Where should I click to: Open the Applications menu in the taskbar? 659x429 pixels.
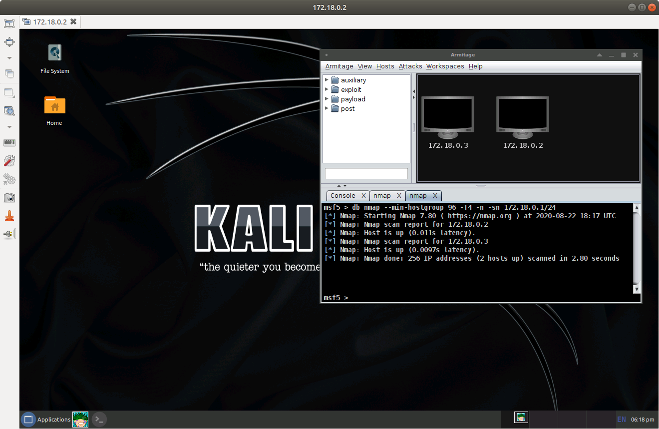pos(46,420)
